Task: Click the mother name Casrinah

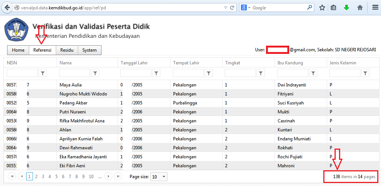Action: click(x=286, y=121)
